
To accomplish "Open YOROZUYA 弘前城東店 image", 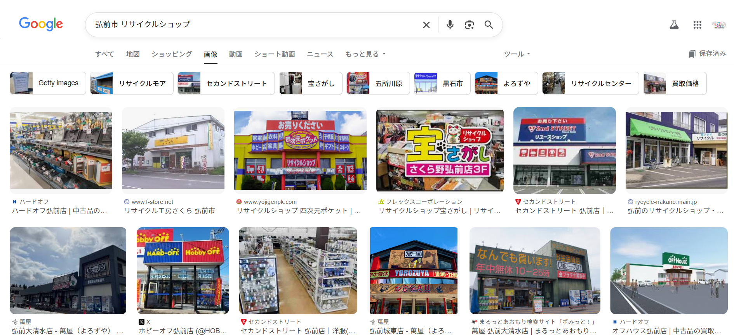I will tap(414, 271).
